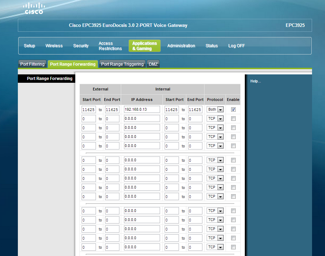Uncheck Enable for the 192.168.0.13 rule

tap(233, 110)
